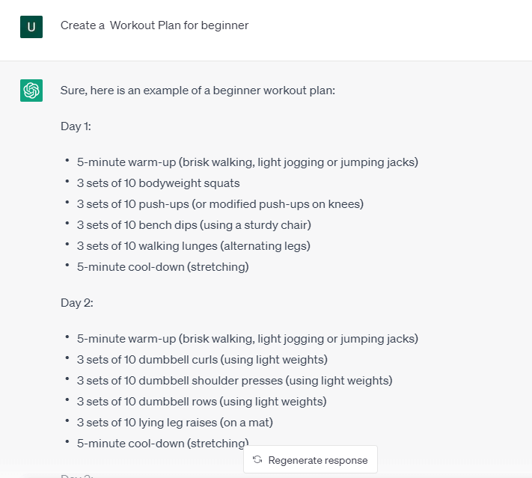This screenshot has width=532, height=478.
Task: Click the intro sentence "Sure, here is an example"
Action: [x=198, y=91]
